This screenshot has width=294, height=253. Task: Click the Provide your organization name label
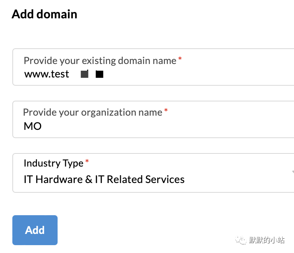pyautogui.click(x=93, y=112)
